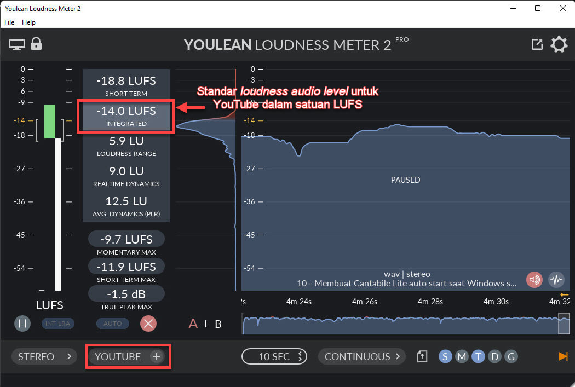Click the PAUSED label on graph
The image size is (575, 387).
click(405, 180)
